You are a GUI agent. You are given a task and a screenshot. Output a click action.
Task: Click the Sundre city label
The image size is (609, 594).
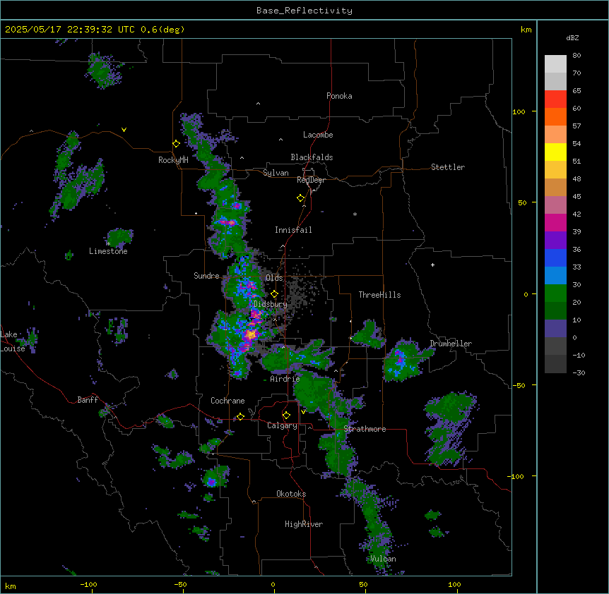(206, 276)
